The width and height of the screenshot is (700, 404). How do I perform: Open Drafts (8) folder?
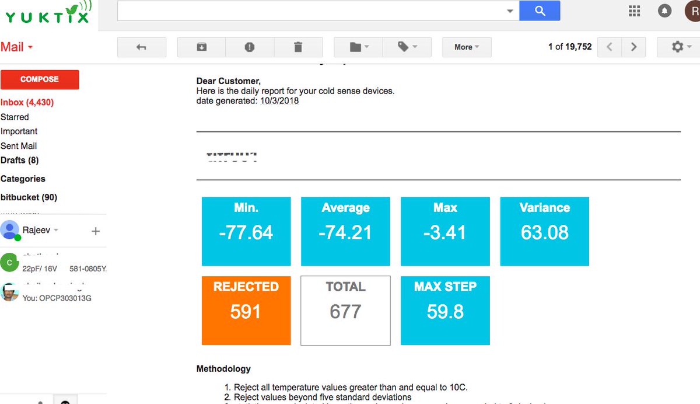tap(20, 160)
